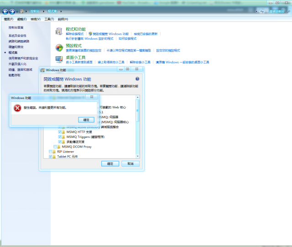Open the 設定您的預設程式 link

pos(168,50)
